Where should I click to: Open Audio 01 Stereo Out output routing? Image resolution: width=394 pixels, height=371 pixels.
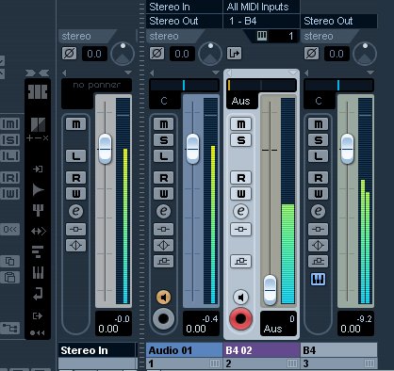184,21
